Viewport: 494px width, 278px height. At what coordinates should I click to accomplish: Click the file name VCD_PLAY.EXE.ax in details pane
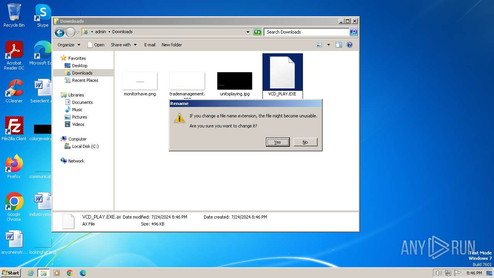click(x=102, y=217)
